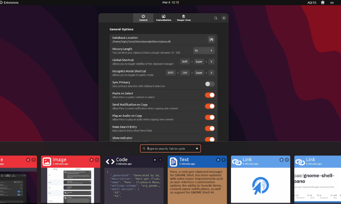Favorite the Code clipboard card

coord(155,160)
